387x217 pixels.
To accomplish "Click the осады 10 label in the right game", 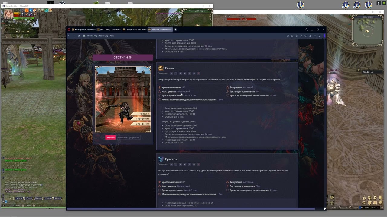I will [x=368, y=72].
